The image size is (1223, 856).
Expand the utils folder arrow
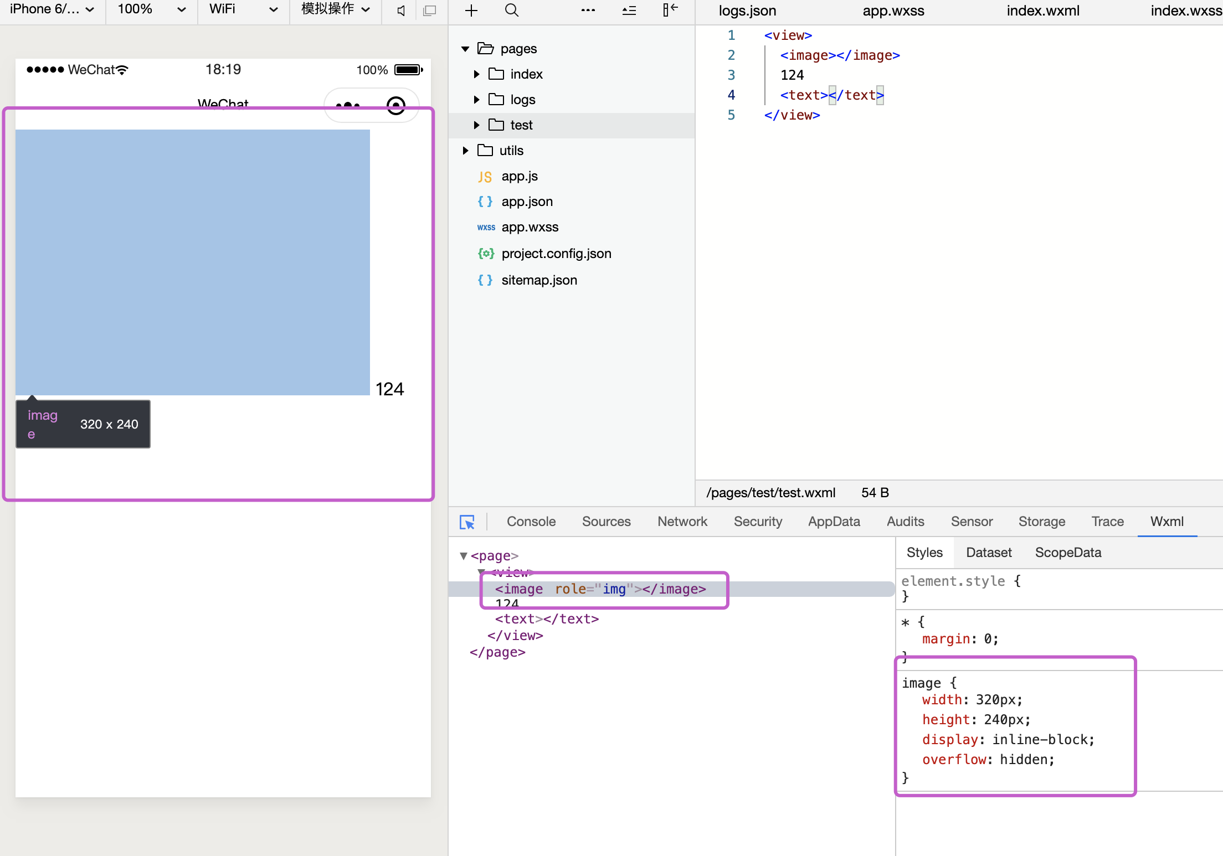point(465,151)
